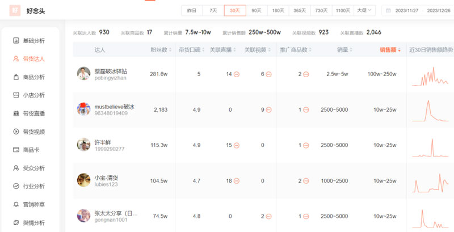Click 许半鲜 avatar thumbnail
The image size is (454, 232).
[83, 145]
